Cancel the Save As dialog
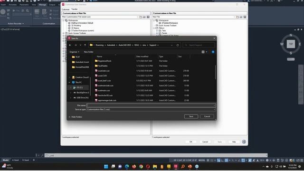Screen dimensions: 304x171 (207, 116)
